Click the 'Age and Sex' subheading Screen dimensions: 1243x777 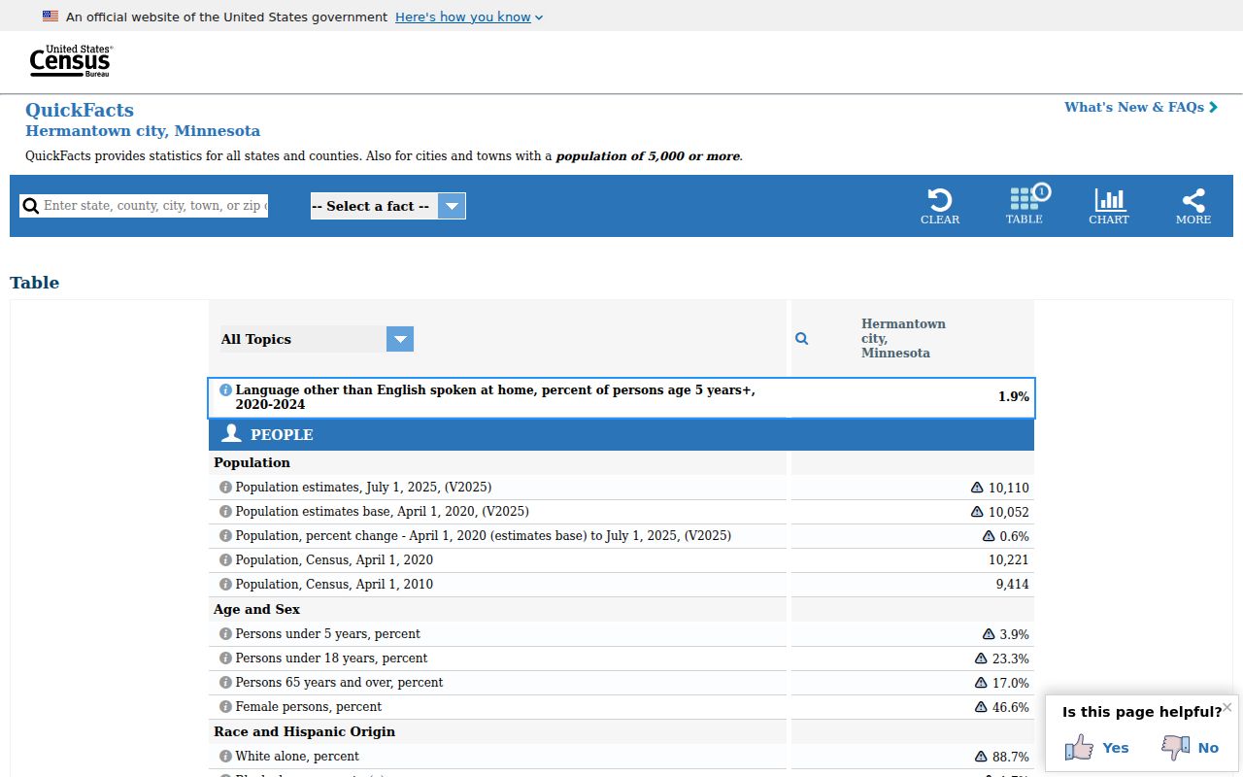[256, 609]
